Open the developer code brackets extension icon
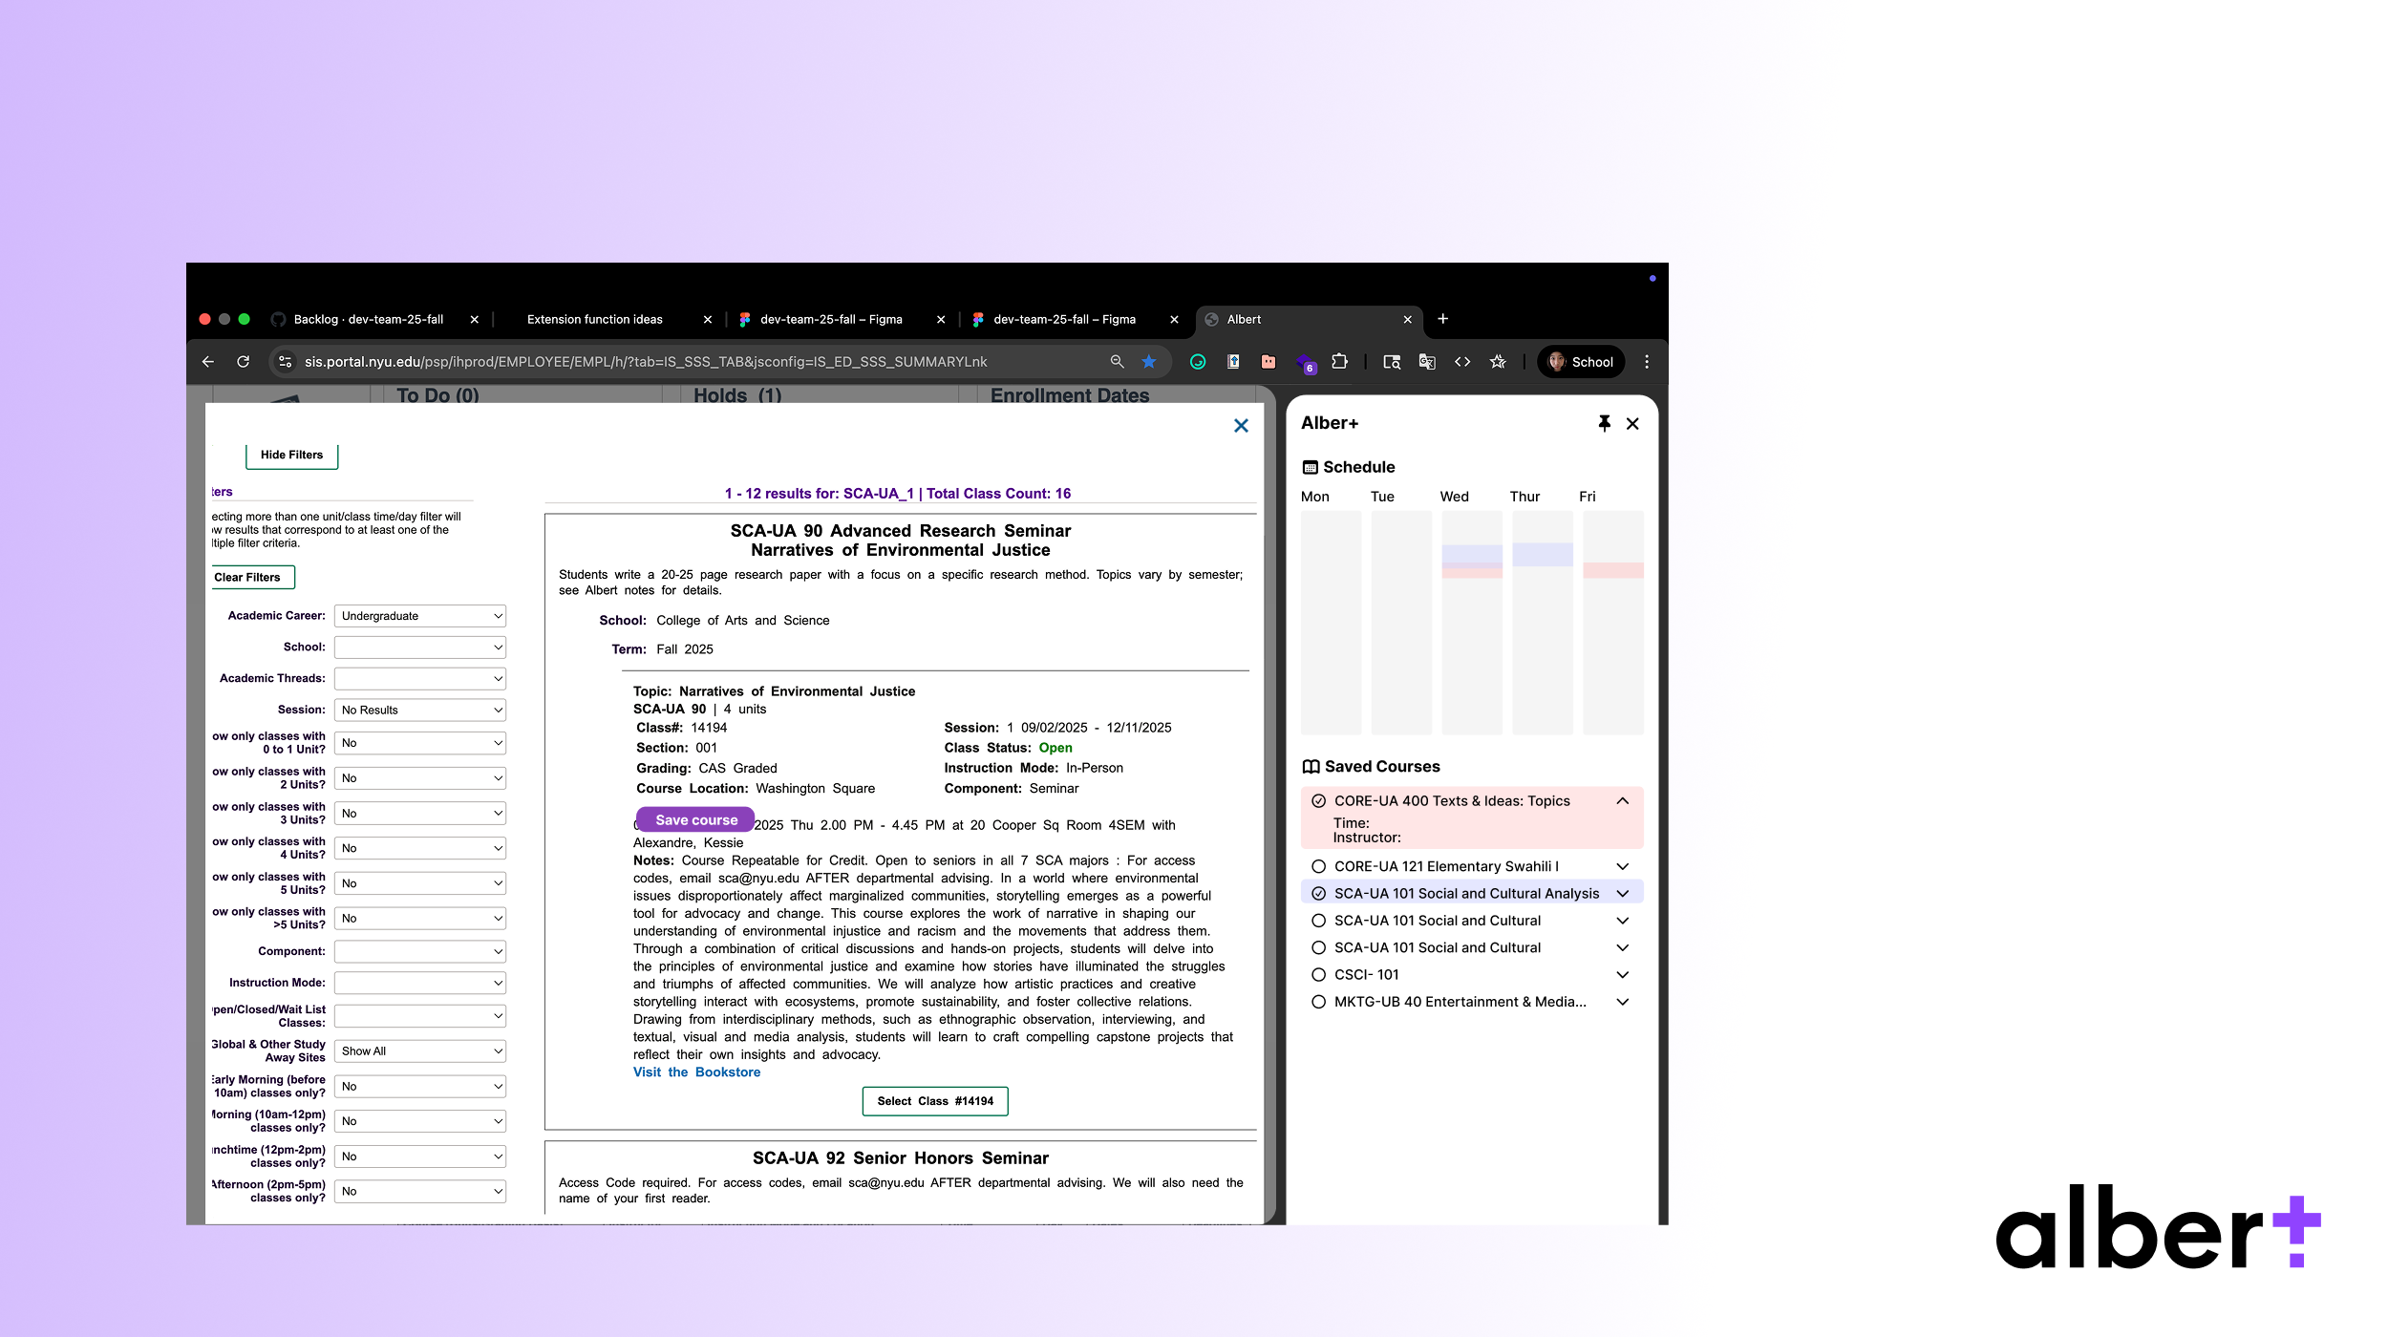 [1461, 362]
